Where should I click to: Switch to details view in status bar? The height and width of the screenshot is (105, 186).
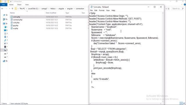tap(181, 103)
